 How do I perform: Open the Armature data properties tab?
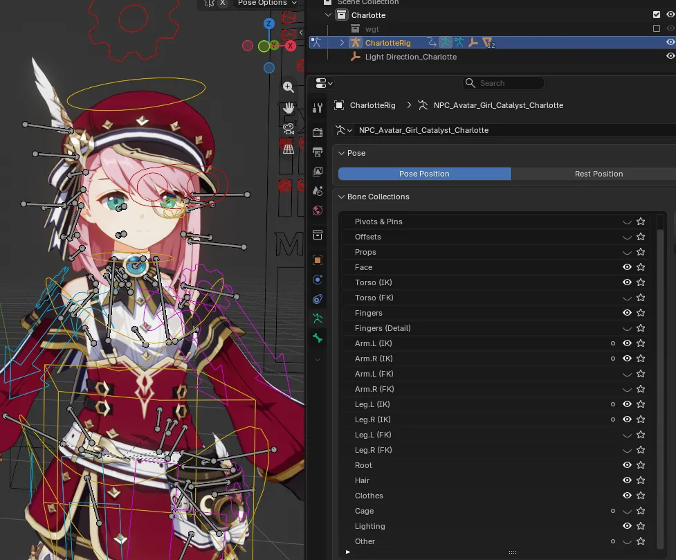coord(318,318)
